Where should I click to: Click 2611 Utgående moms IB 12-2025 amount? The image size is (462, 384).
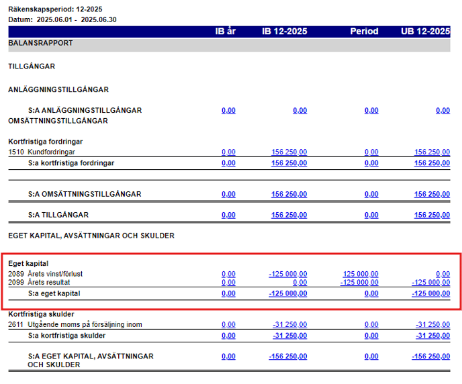(290, 325)
